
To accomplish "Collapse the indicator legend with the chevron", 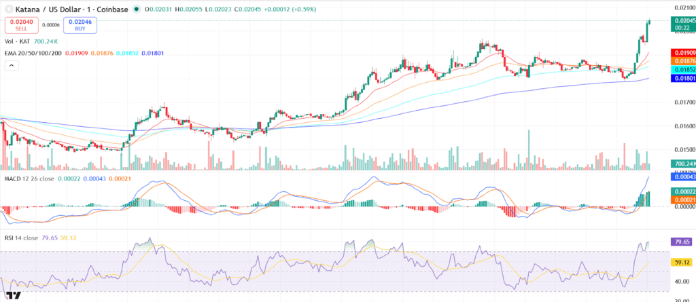I will click(12, 65).
